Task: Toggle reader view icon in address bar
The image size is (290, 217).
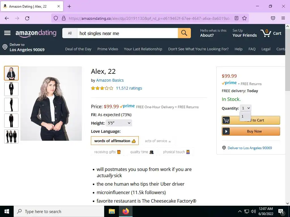Action: (x=236, y=18)
